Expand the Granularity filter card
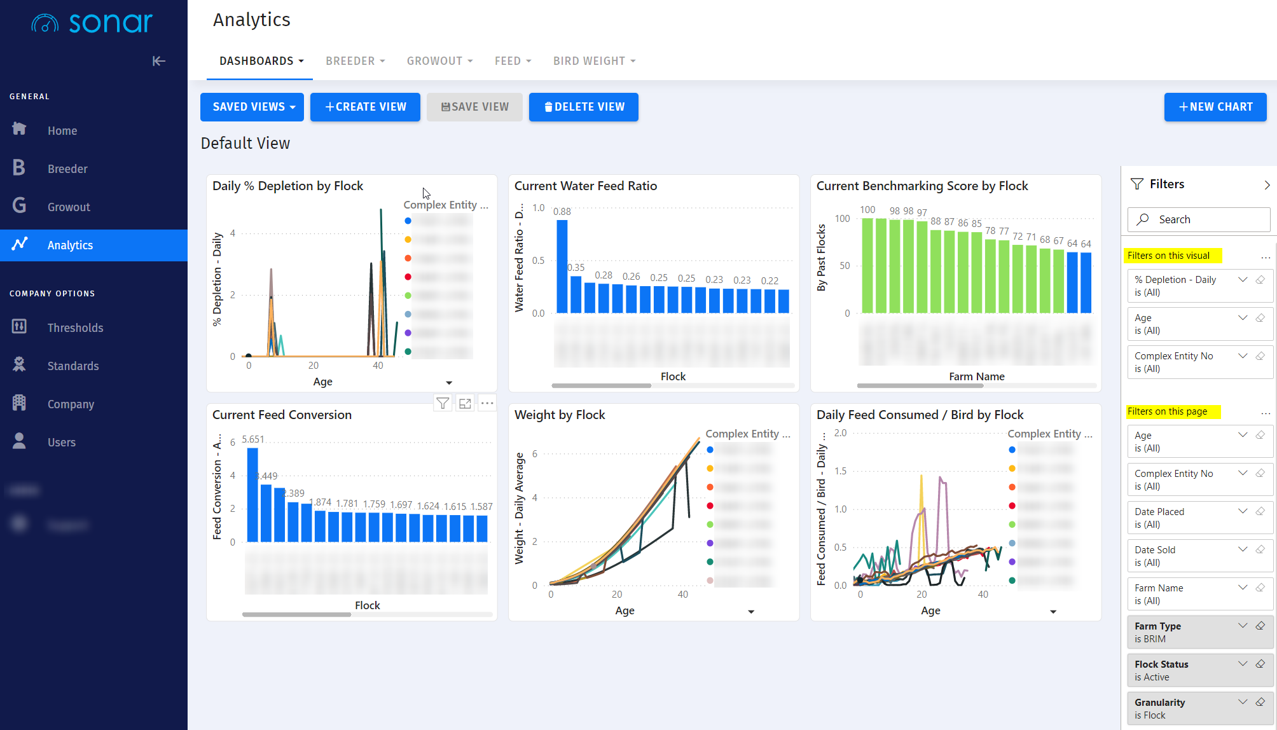1277x730 pixels. tap(1243, 702)
